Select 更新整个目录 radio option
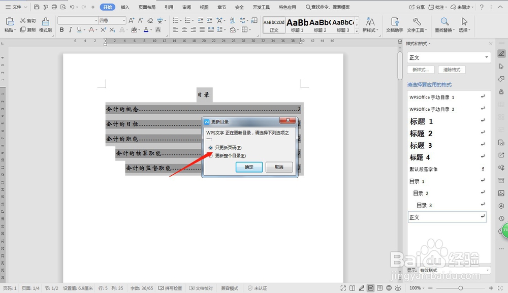The image size is (508, 293). click(x=211, y=156)
